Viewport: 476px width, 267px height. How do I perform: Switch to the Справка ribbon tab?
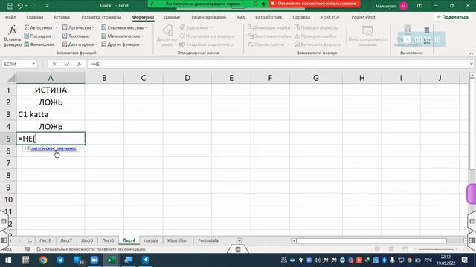[301, 17]
